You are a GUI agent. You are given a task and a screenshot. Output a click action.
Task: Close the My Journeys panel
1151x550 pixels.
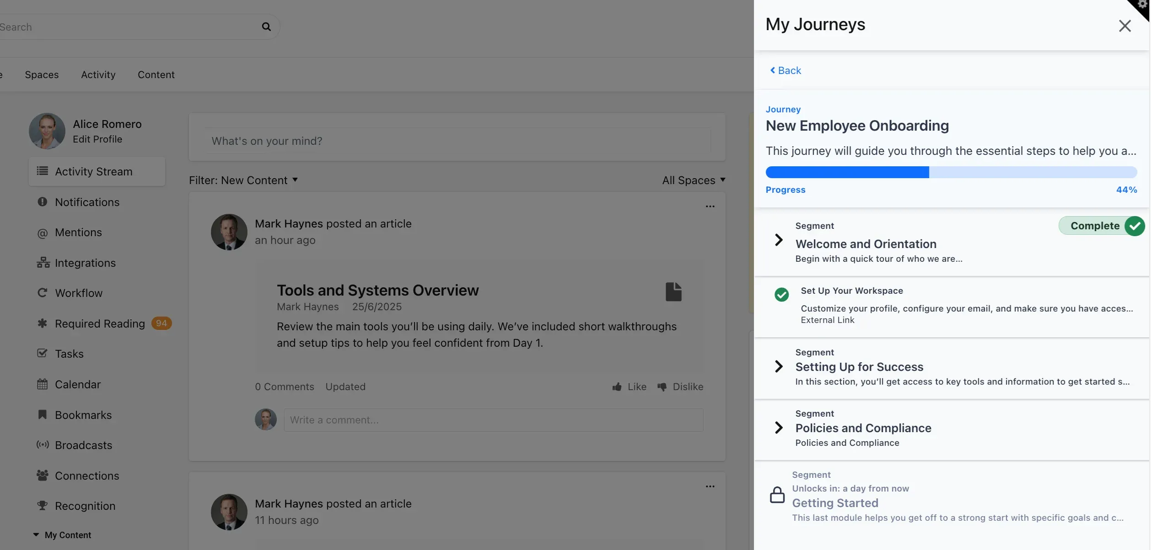[x=1125, y=26]
